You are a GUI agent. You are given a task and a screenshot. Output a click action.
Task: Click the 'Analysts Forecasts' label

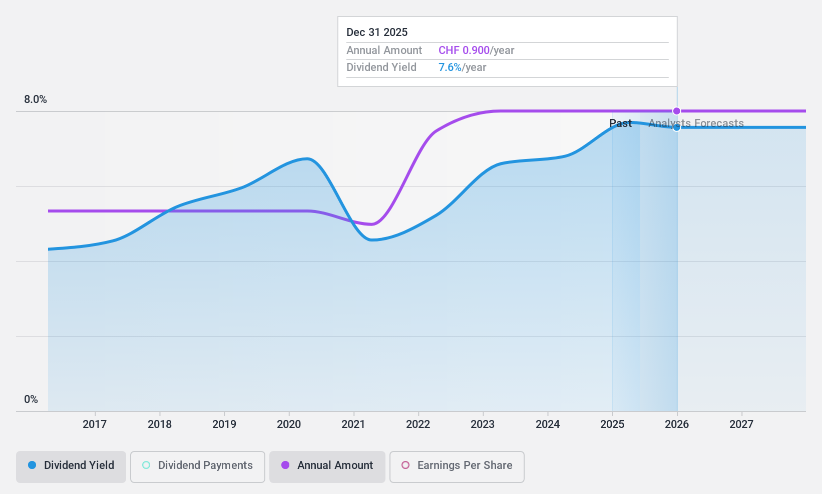click(x=696, y=123)
